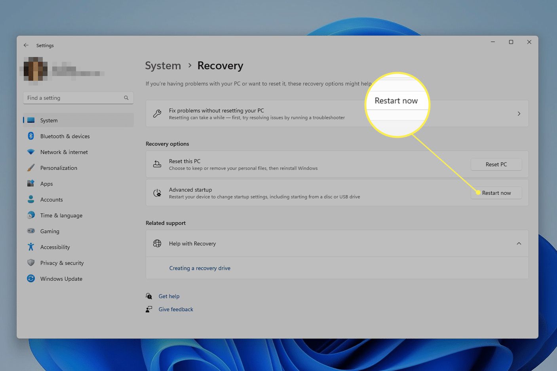Maximize the Settings window
Image resolution: width=557 pixels, height=371 pixels.
[x=511, y=42]
